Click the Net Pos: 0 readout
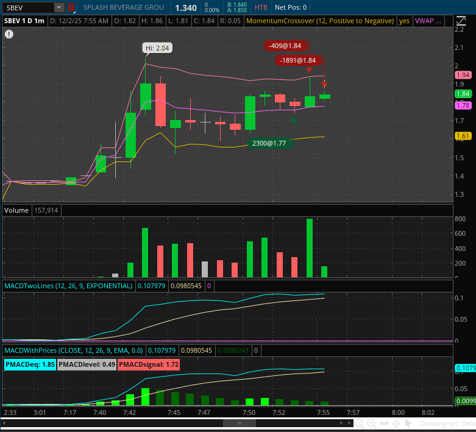This screenshot has height=432, width=476. 291,7
